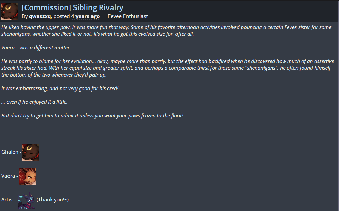Screen dimensions: 339x211
Task: Visit the qwaszxq user profile link
Action: click(x=40, y=16)
